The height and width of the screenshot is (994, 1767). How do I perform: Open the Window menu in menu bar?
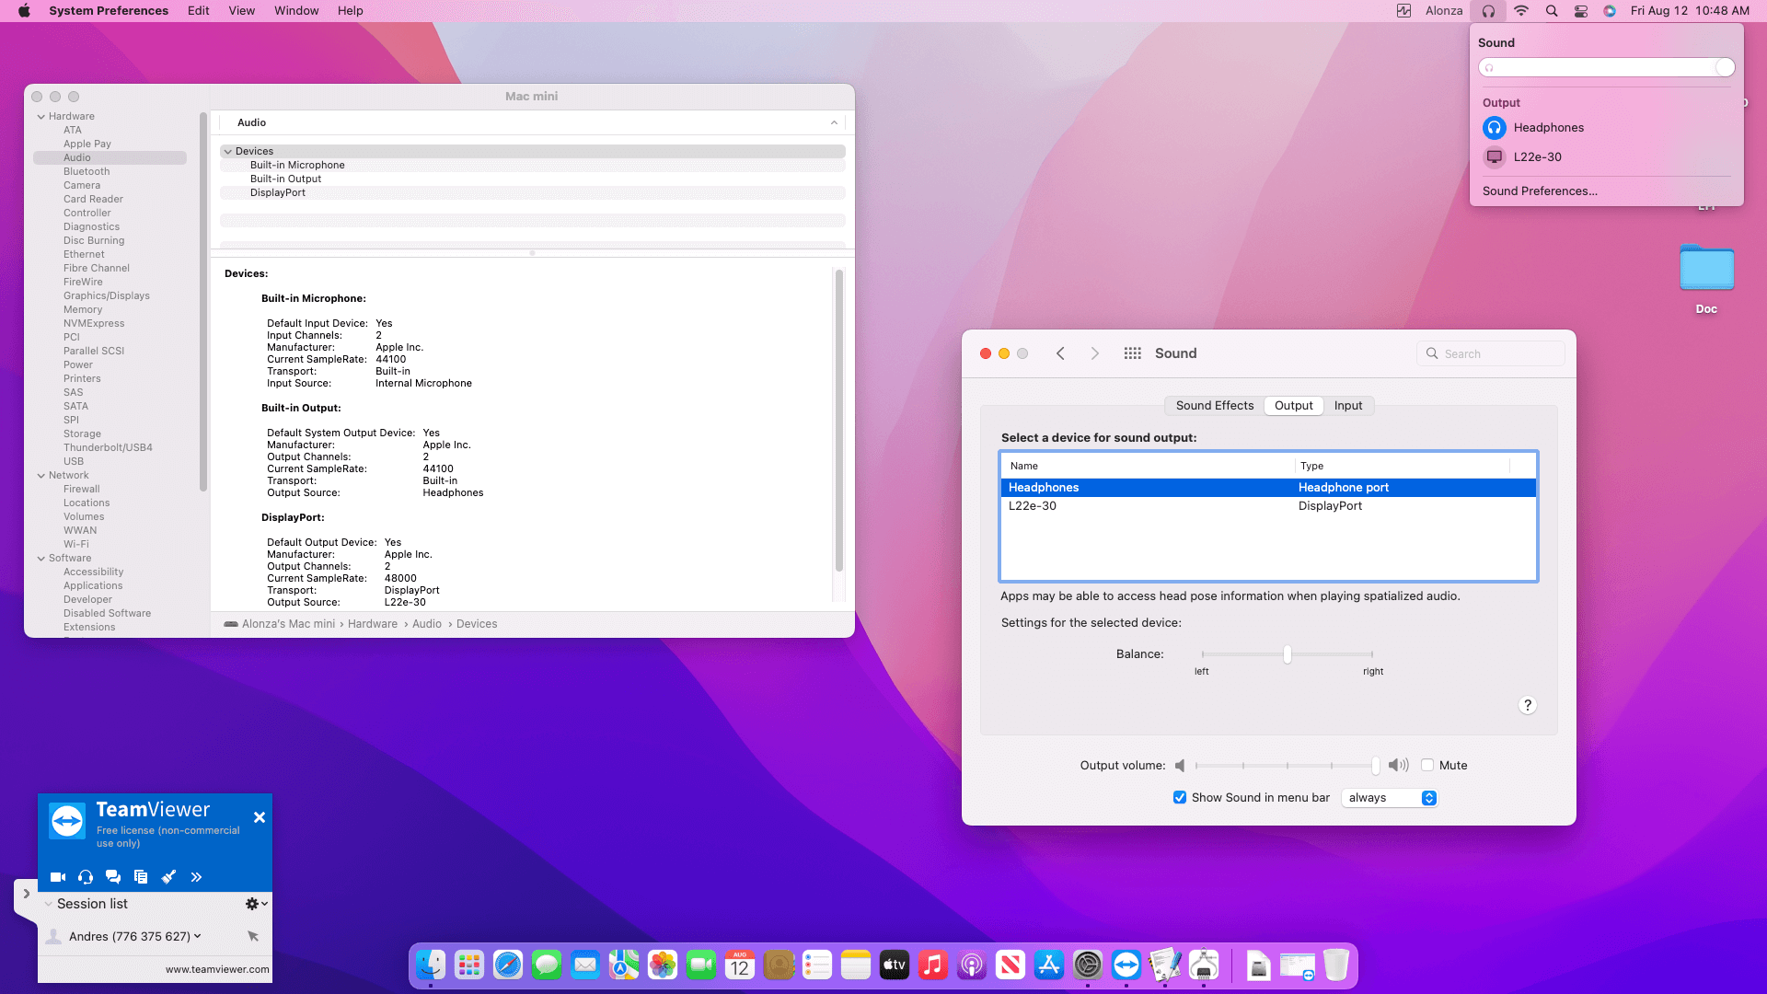(x=296, y=11)
